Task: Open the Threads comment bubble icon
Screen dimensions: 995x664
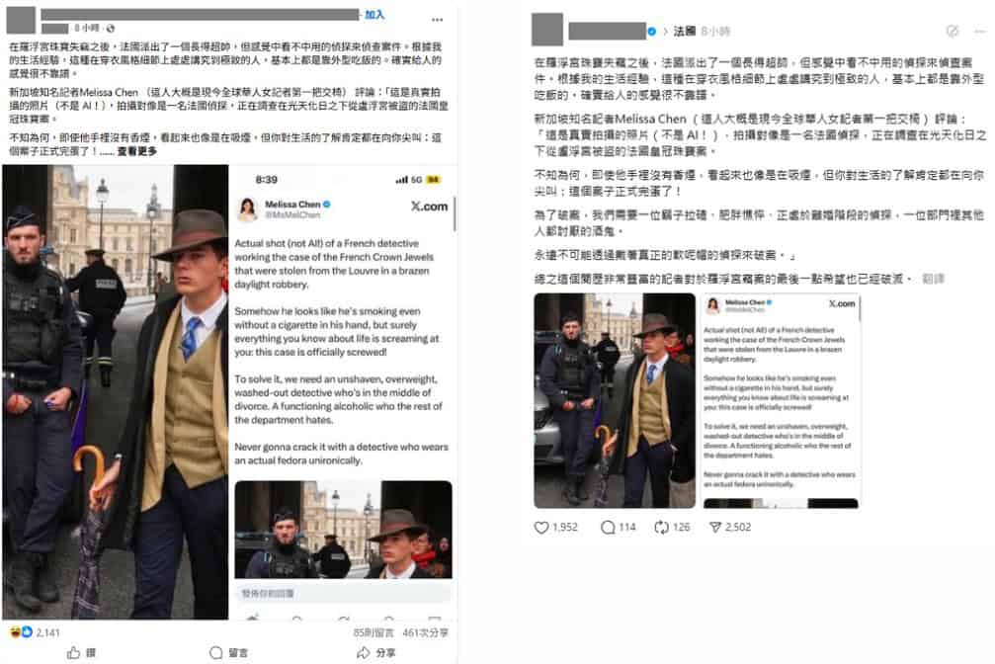Action: [608, 527]
